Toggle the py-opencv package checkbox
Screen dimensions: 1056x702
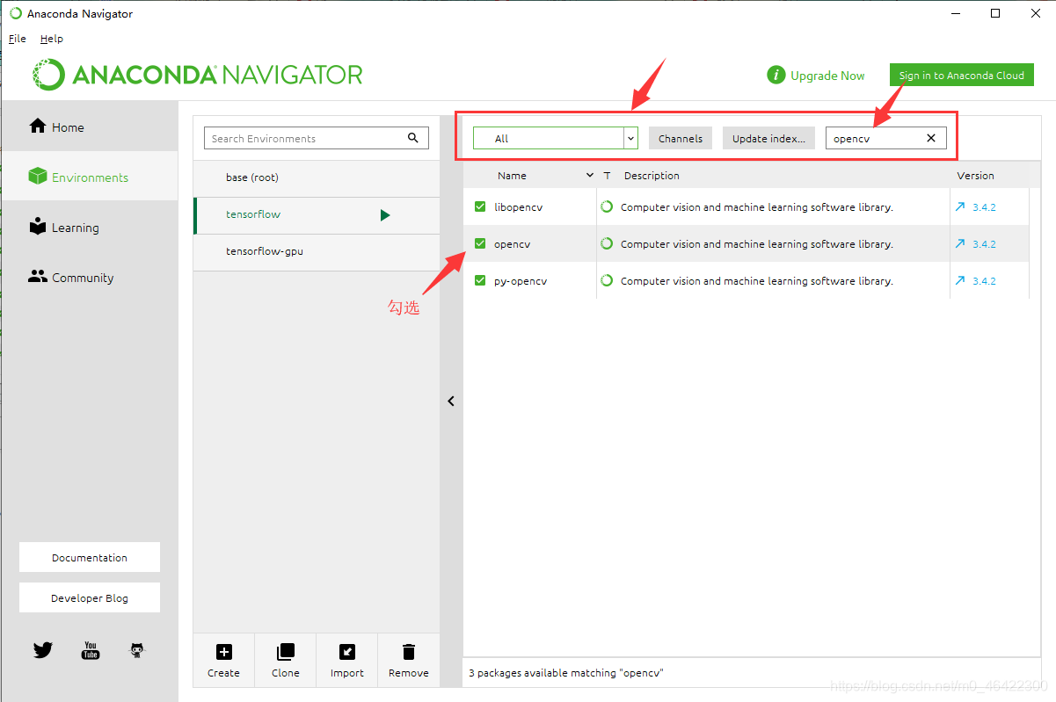click(480, 280)
